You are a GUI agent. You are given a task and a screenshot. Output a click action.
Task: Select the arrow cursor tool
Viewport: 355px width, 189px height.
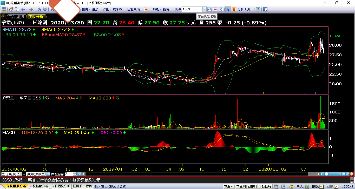coord(228,9)
